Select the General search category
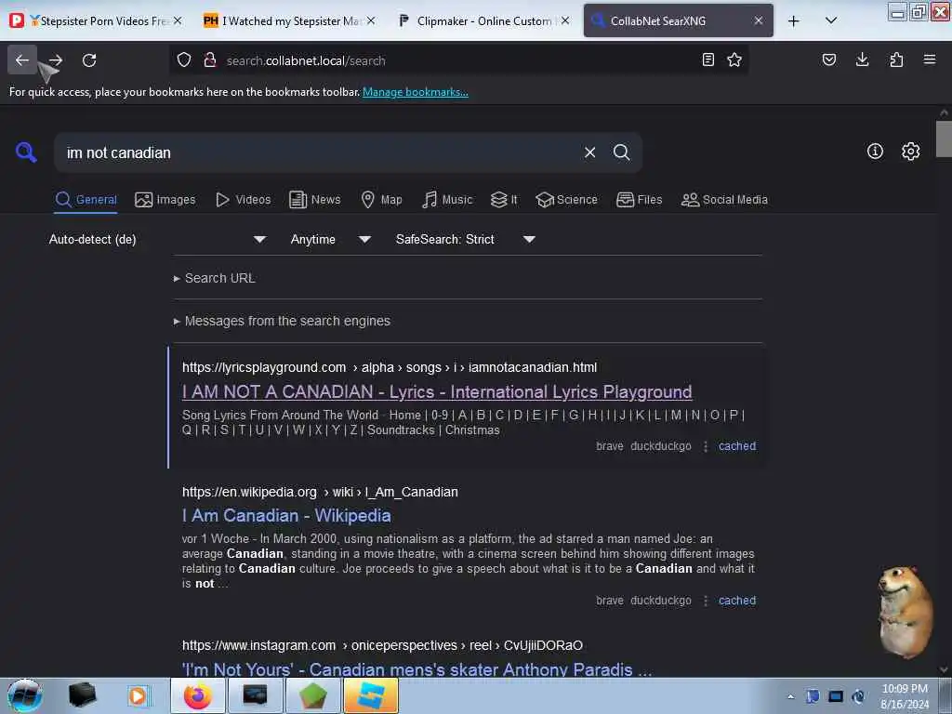Screen dimensions: 952x714 (x=86, y=200)
